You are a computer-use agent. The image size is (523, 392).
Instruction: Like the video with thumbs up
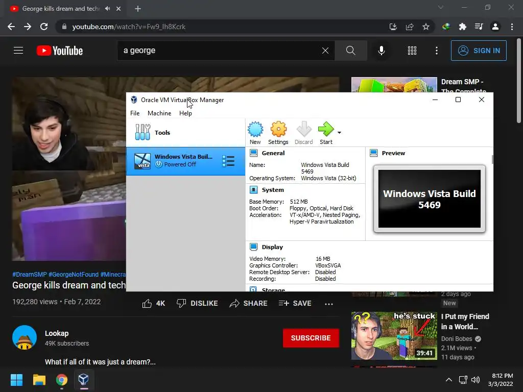(153, 303)
